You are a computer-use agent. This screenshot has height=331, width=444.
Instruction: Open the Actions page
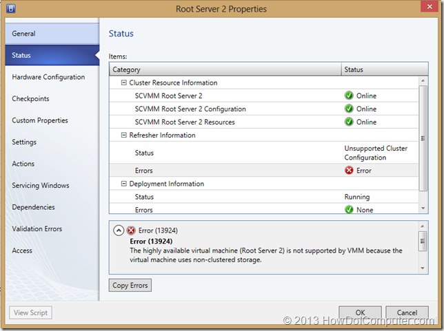pyautogui.click(x=52, y=164)
